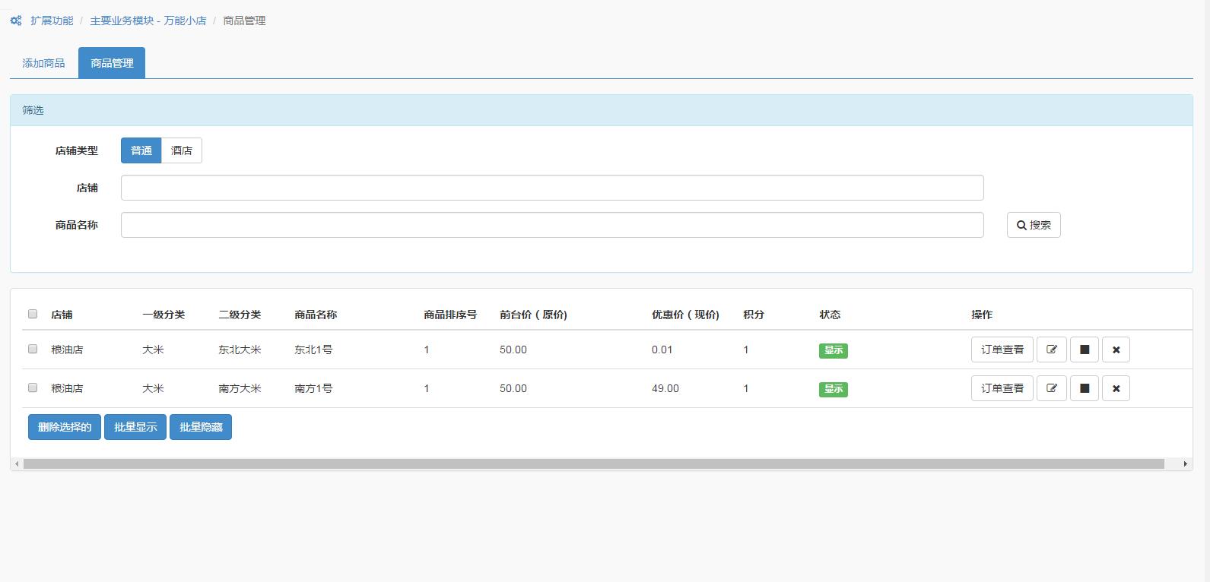1210x582 pixels.
Task: Click the 显示 status badge for 南方1号
Action: (834, 389)
